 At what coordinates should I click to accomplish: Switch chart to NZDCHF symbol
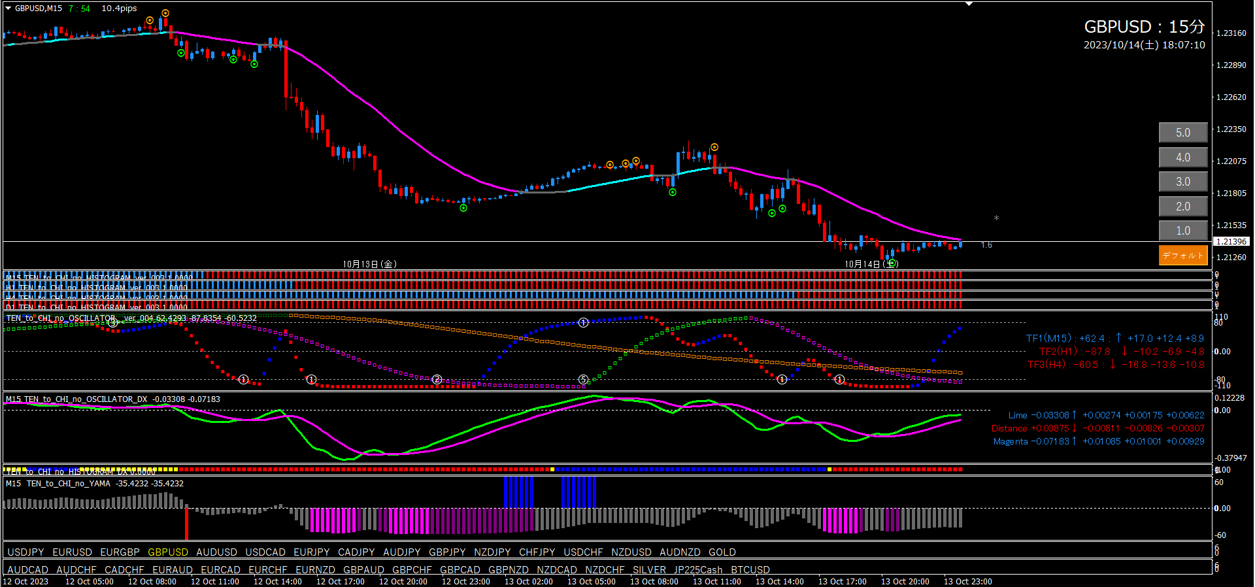[x=605, y=570]
